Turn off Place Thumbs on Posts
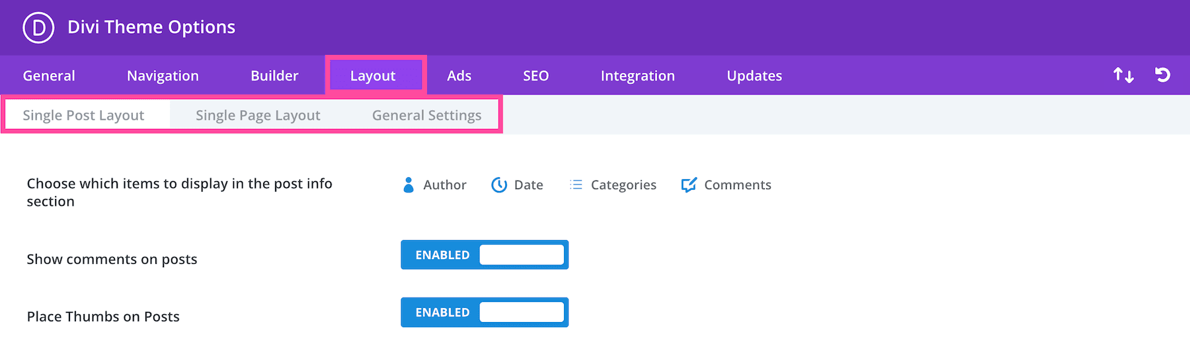The width and height of the screenshot is (1190, 363). click(485, 313)
